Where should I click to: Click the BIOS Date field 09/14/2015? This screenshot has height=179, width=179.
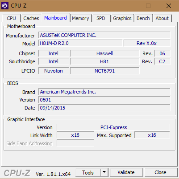coord(104,108)
